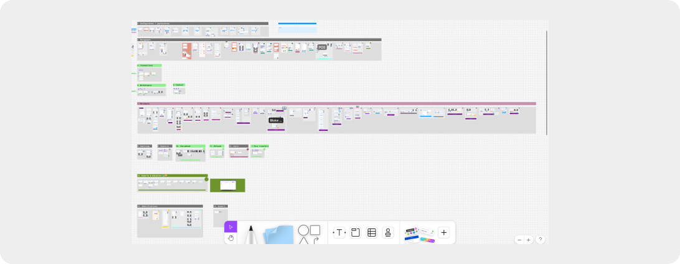The height and width of the screenshot is (264, 680).
Task: Open templates and widgets stickers panel
Action: 418,234
